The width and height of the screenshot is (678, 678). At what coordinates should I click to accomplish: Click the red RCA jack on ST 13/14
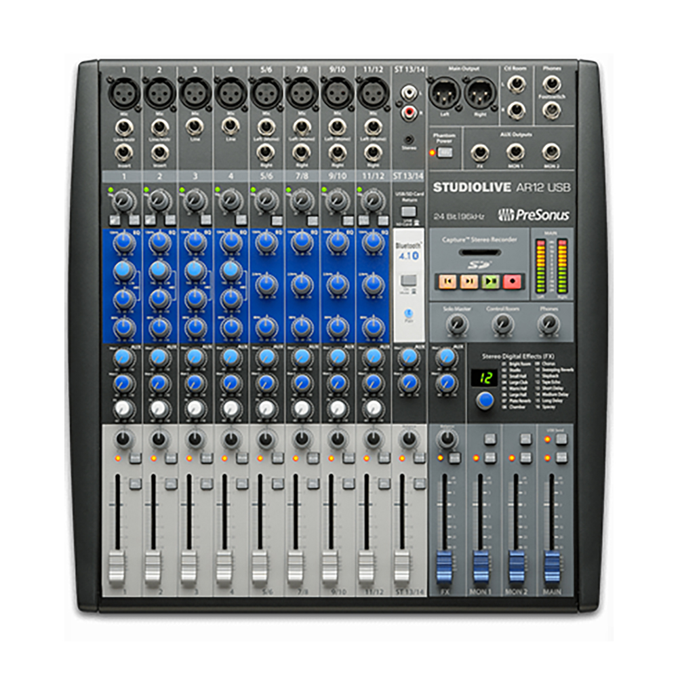tap(409, 113)
